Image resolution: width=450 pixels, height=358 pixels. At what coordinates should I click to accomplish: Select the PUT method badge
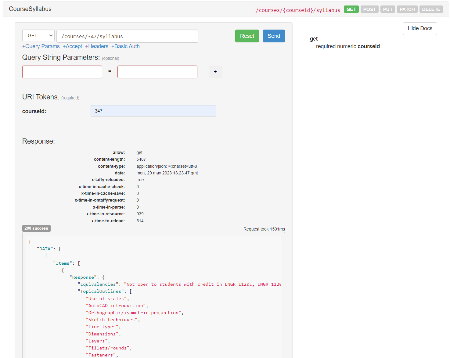click(x=387, y=9)
